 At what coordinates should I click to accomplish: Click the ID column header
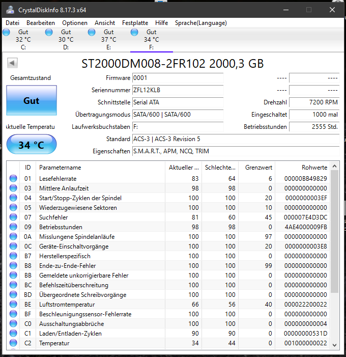click(28, 168)
